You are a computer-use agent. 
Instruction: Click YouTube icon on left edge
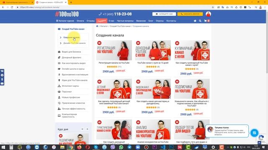[x=2, y=83]
